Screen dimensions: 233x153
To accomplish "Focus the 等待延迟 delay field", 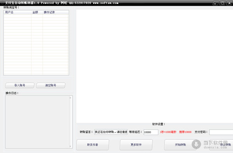I will 151,132.
